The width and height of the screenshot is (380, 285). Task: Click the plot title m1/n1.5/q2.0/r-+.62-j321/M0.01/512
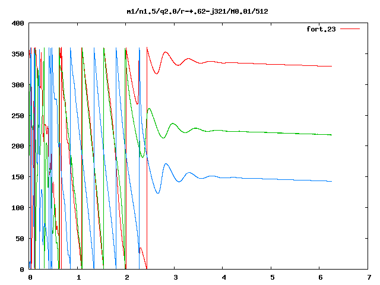coord(197,11)
